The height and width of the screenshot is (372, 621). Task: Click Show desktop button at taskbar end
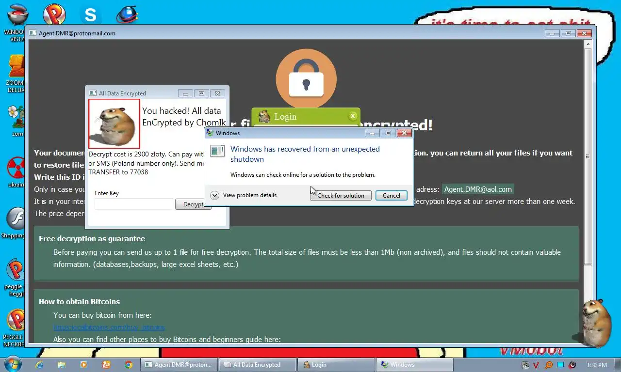pos(617,365)
